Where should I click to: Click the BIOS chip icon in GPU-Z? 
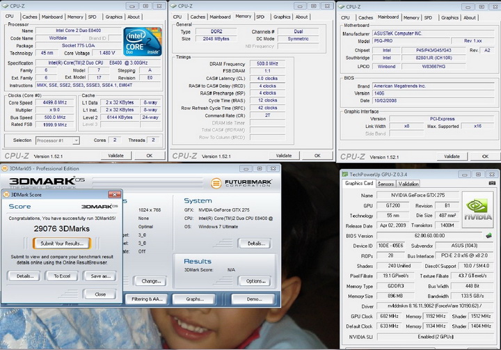click(x=488, y=236)
